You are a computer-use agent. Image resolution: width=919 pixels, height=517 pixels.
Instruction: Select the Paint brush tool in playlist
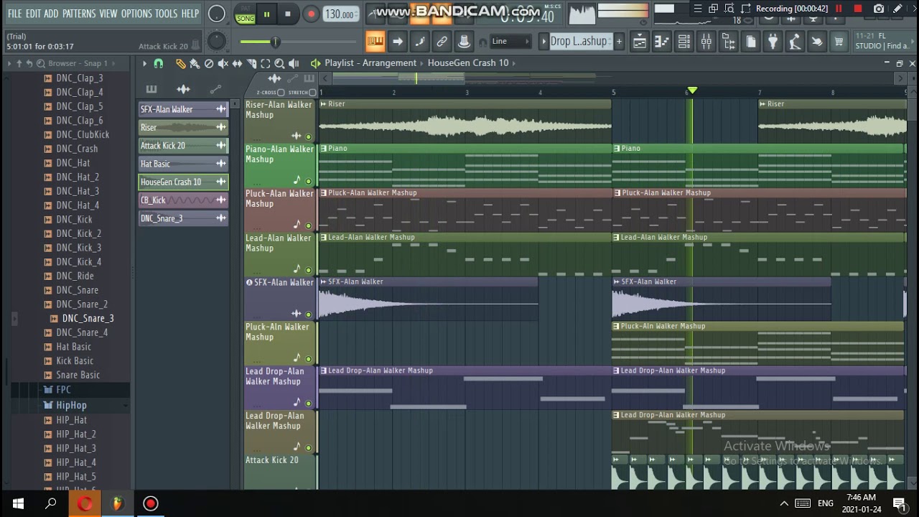tap(195, 63)
